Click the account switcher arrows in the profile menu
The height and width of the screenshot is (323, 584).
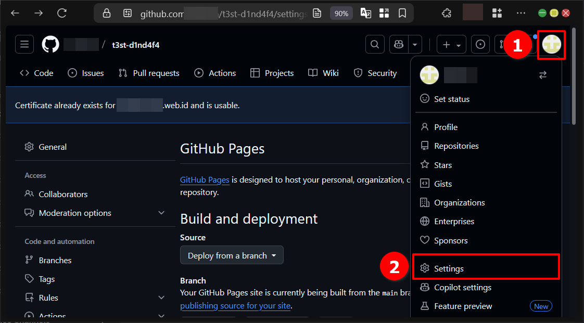pyautogui.click(x=542, y=75)
